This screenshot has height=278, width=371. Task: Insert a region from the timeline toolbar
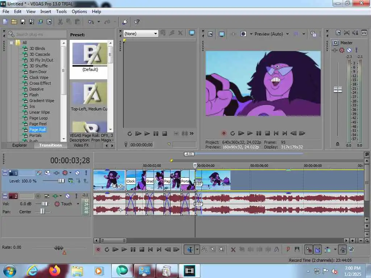[x=297, y=249]
